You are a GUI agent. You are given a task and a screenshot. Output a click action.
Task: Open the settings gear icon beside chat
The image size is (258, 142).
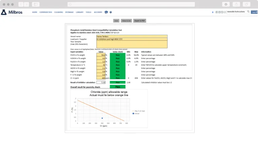[x=111, y=12]
